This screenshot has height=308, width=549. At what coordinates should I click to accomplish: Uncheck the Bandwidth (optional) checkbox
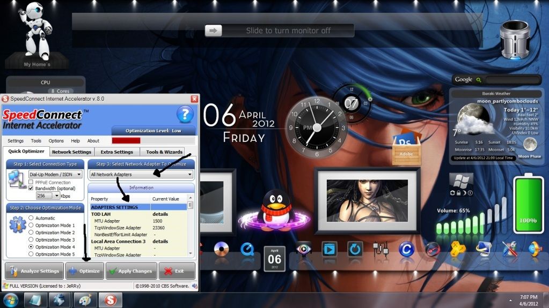click(31, 189)
